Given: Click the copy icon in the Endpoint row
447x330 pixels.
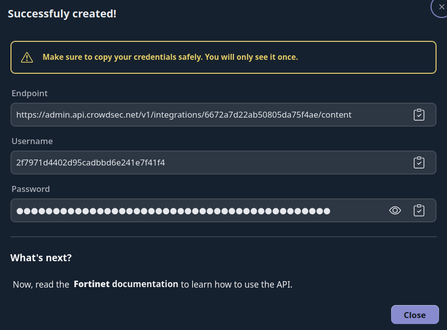Looking at the screenshot, I should (419, 115).
